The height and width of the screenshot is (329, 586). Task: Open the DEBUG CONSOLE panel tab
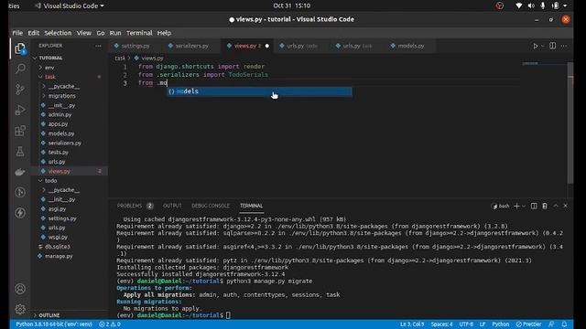(211, 206)
